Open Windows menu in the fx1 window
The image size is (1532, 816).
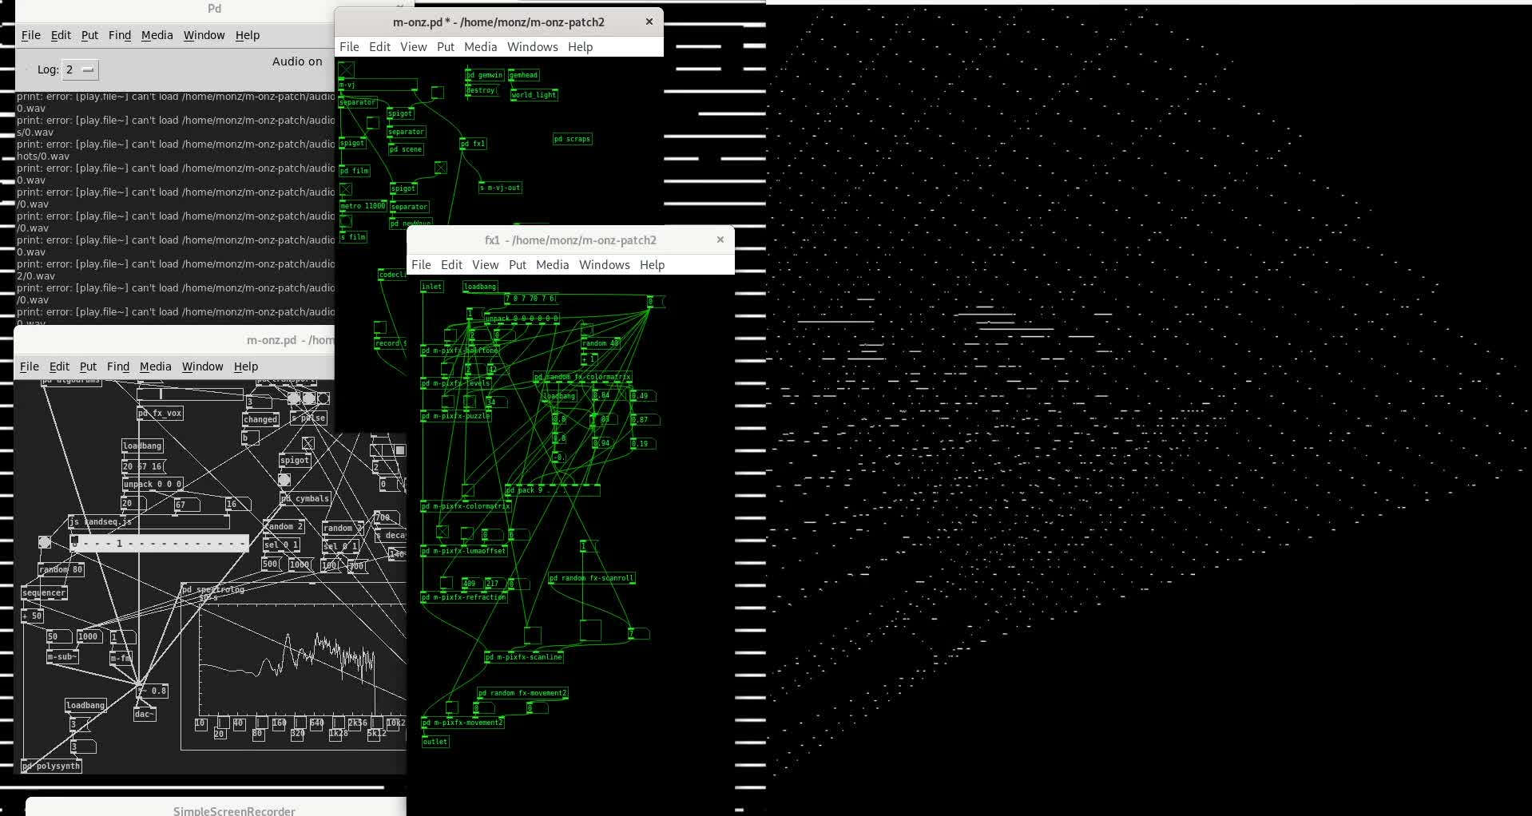click(x=604, y=265)
